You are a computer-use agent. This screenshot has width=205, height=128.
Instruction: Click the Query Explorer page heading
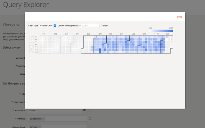[x=26, y=4]
